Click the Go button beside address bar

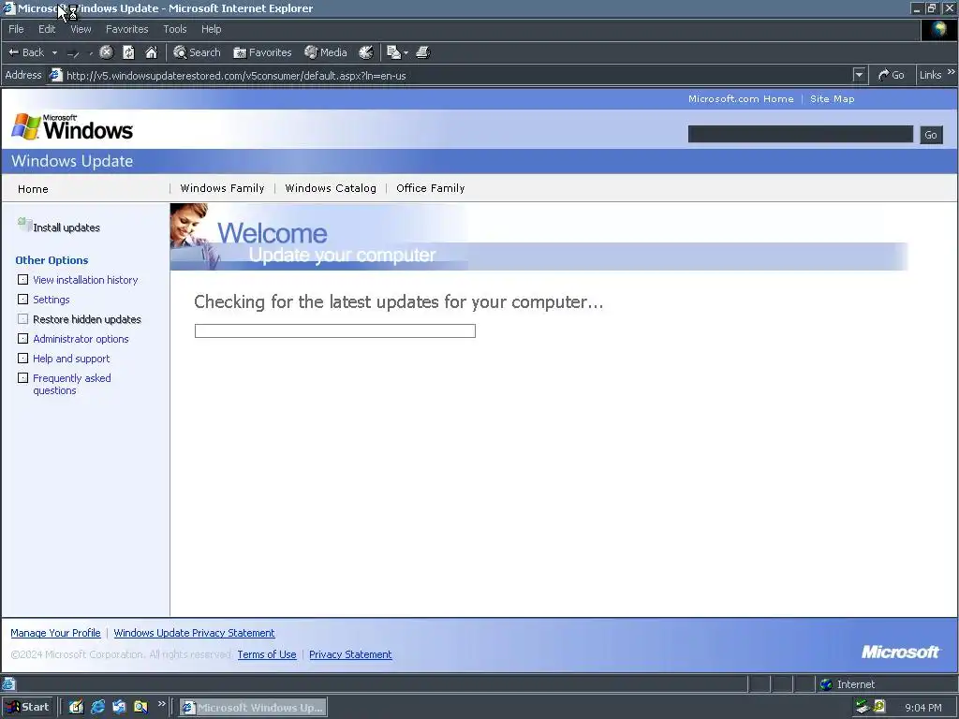(892, 75)
